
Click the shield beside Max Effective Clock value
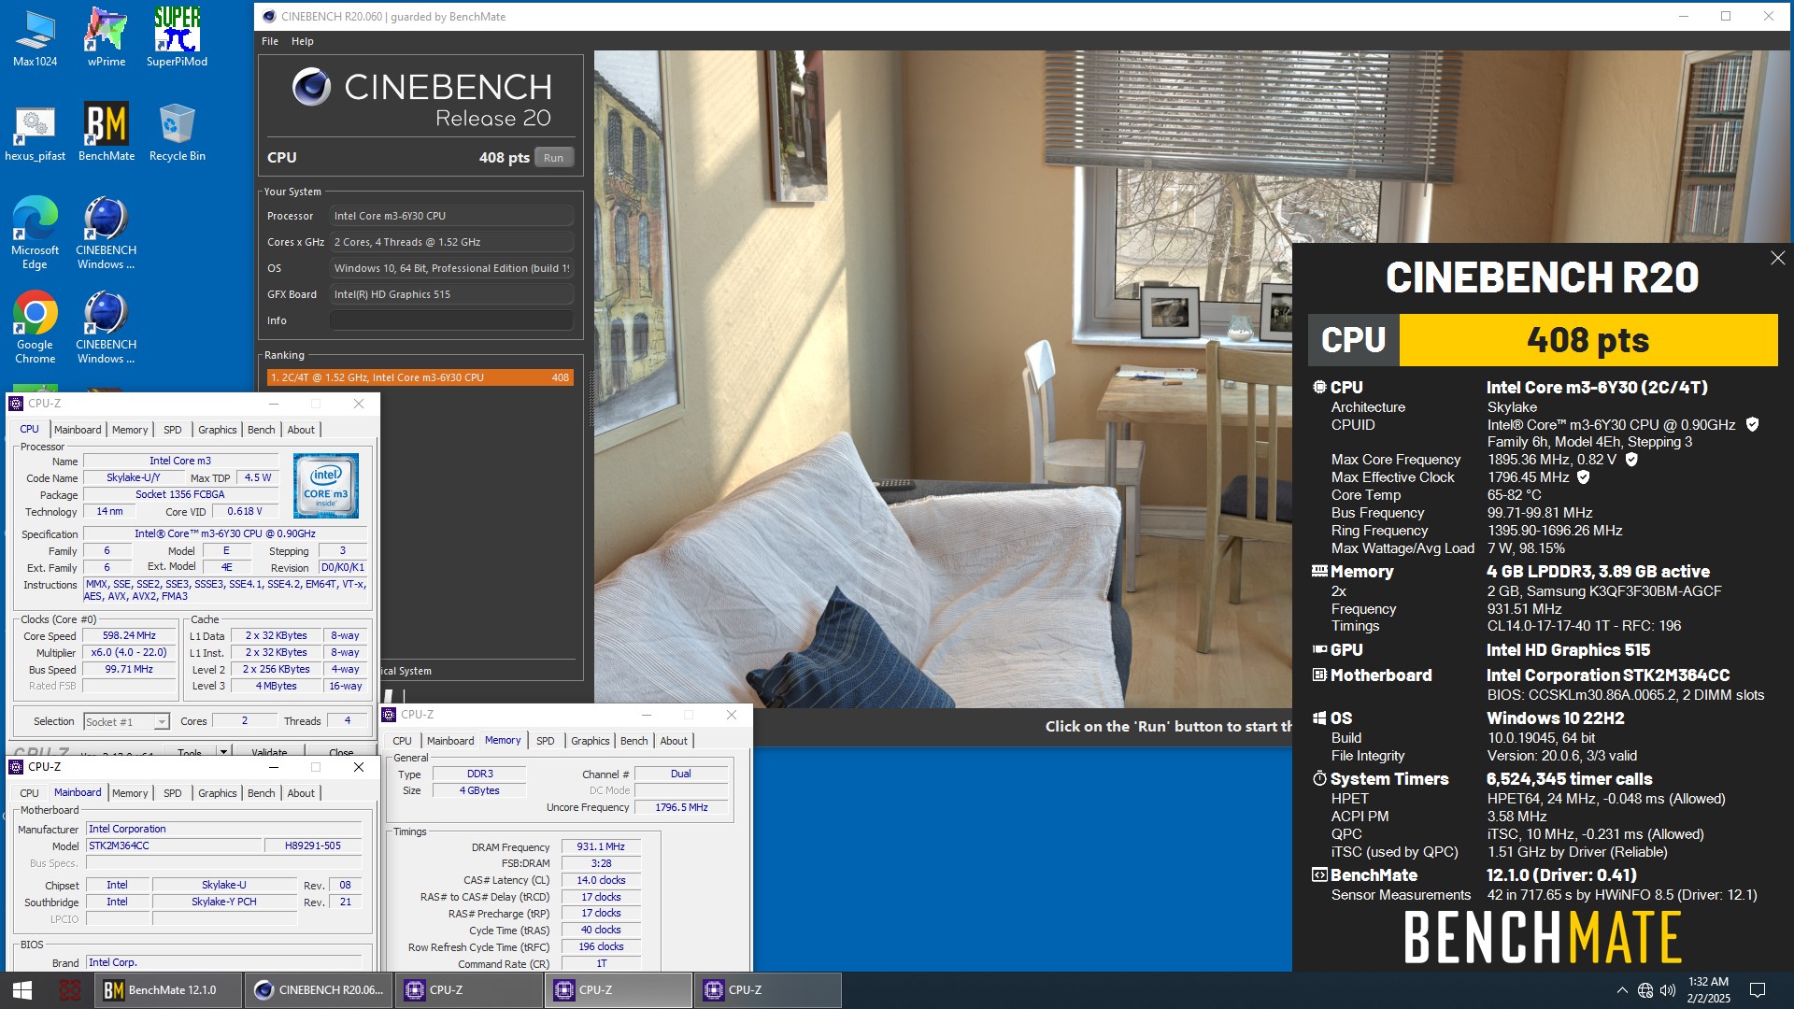click(1584, 477)
